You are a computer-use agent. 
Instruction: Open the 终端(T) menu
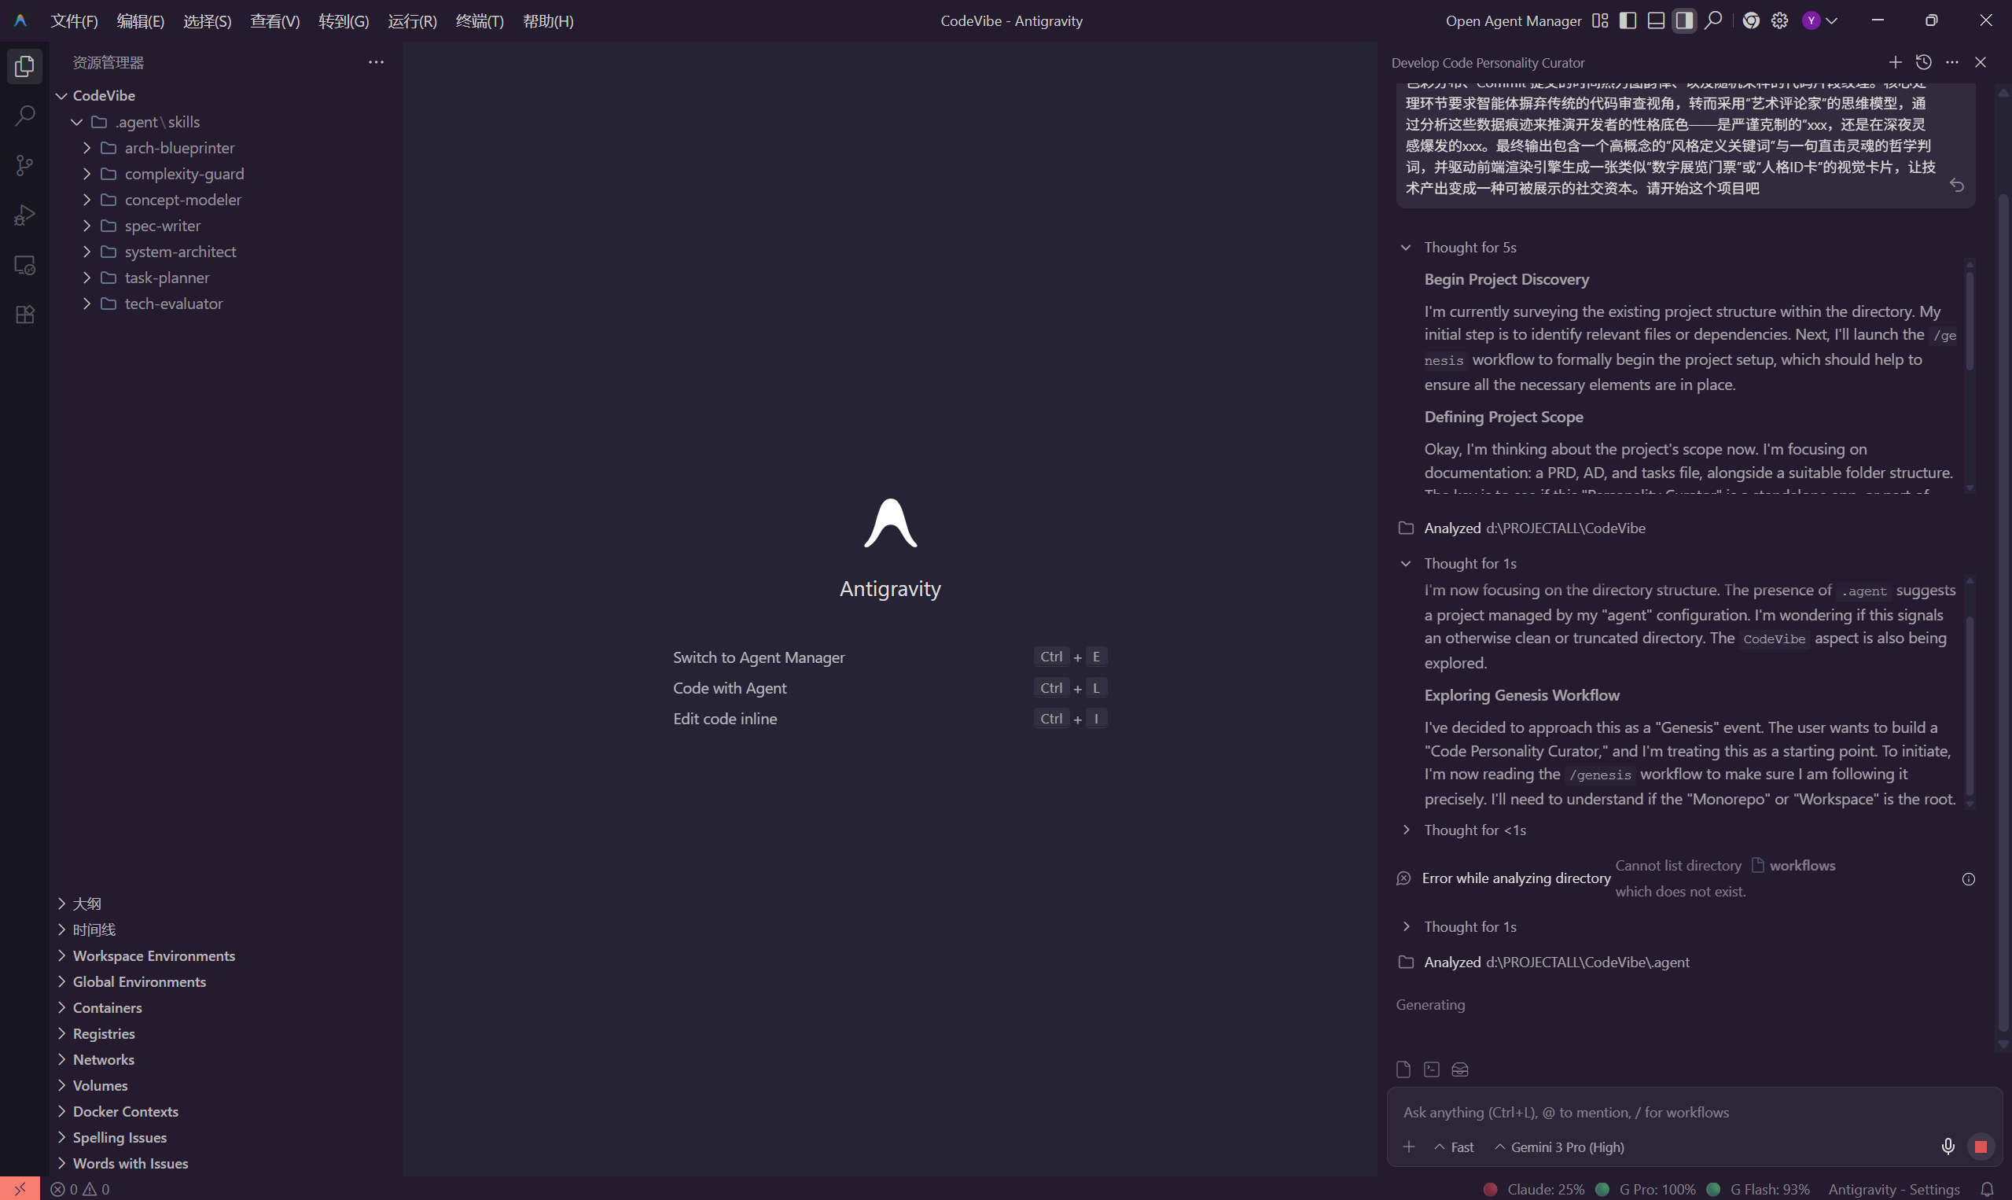[x=480, y=21]
